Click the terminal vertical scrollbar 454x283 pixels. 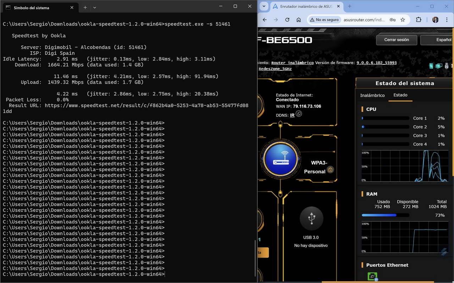[x=255, y=258]
